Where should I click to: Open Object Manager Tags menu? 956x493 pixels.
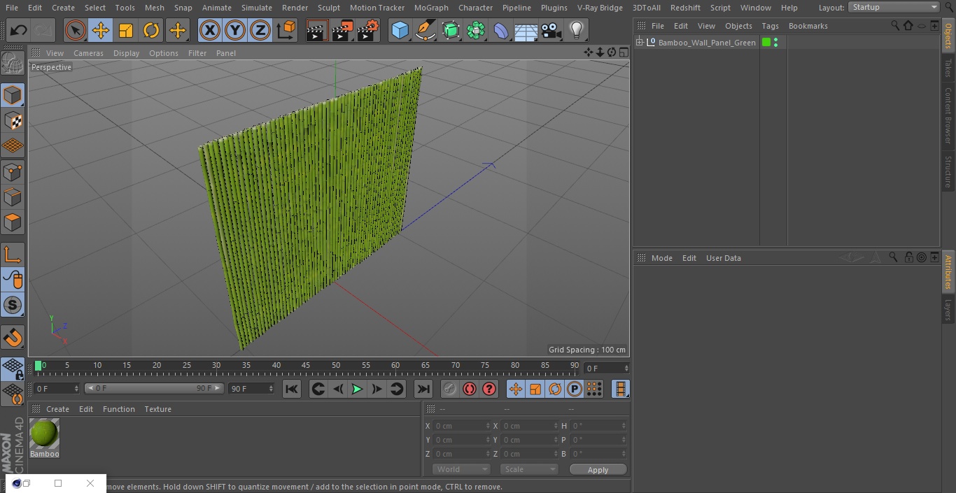pyautogui.click(x=770, y=26)
